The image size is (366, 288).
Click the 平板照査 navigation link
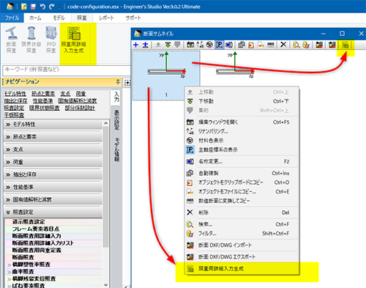coord(14,115)
